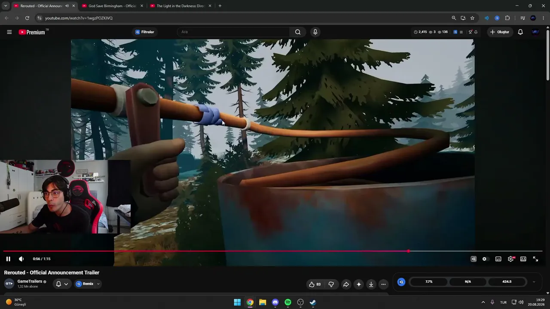This screenshot has width=550, height=309.
Task: Mute the Rerouted tab via its audio icon
Action: pos(67,6)
